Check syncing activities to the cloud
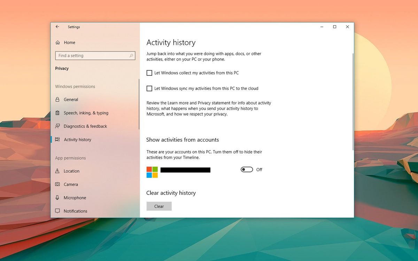 click(x=149, y=88)
